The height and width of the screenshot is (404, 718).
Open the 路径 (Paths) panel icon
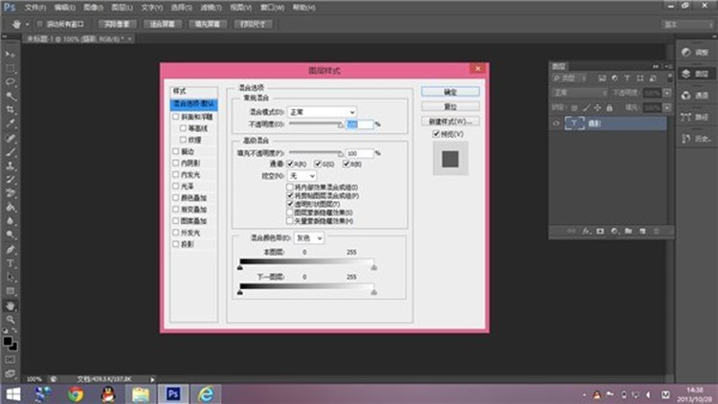[x=691, y=117]
